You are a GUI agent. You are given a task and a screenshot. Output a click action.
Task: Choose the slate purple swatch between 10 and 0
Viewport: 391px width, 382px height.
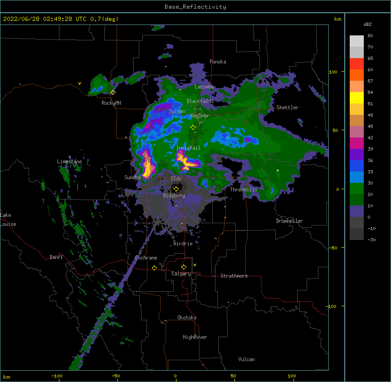point(357,211)
